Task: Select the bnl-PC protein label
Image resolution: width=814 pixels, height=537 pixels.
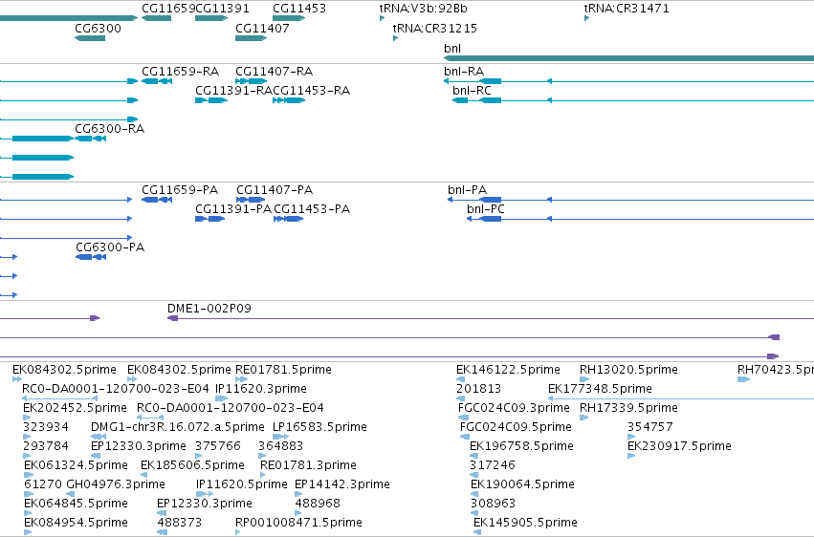Action: click(x=486, y=209)
